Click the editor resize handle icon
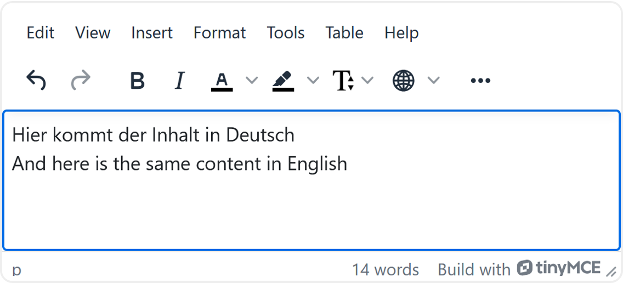The height and width of the screenshot is (283, 623). 611,271
